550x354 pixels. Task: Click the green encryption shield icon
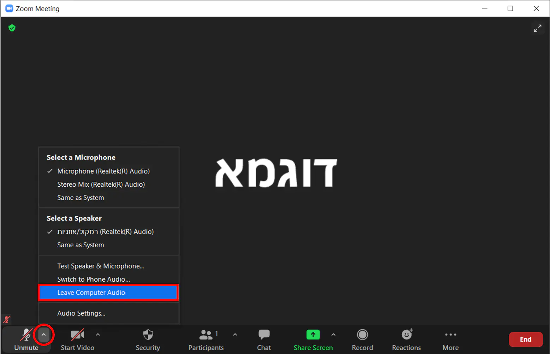12,28
